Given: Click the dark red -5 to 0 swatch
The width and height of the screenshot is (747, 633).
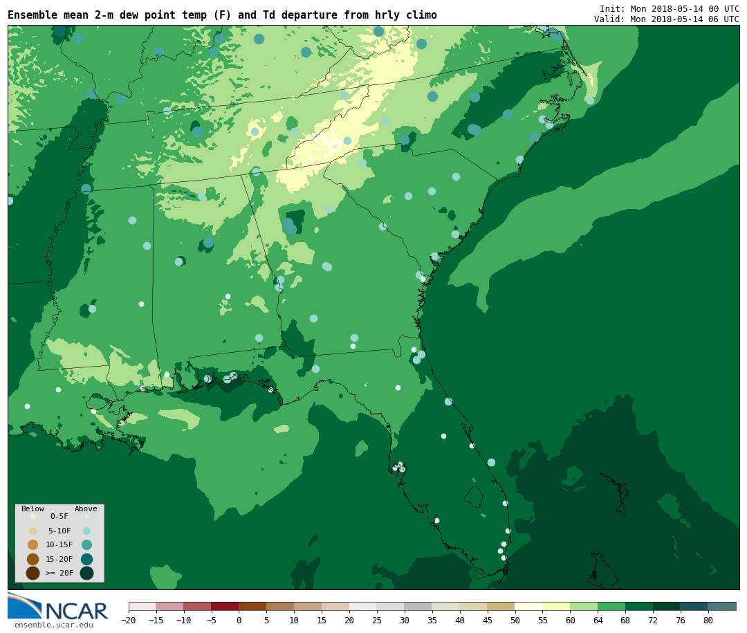Looking at the screenshot, I should [x=225, y=606].
